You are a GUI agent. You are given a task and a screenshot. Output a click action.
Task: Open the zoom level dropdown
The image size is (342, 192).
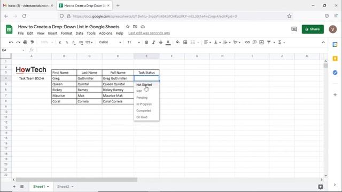pyautogui.click(x=46, y=42)
